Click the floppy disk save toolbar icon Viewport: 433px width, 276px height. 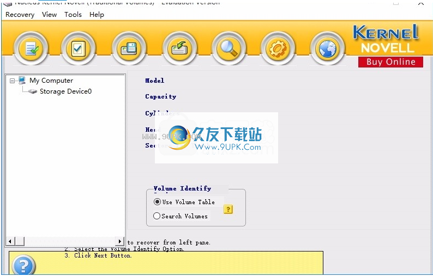[129, 49]
